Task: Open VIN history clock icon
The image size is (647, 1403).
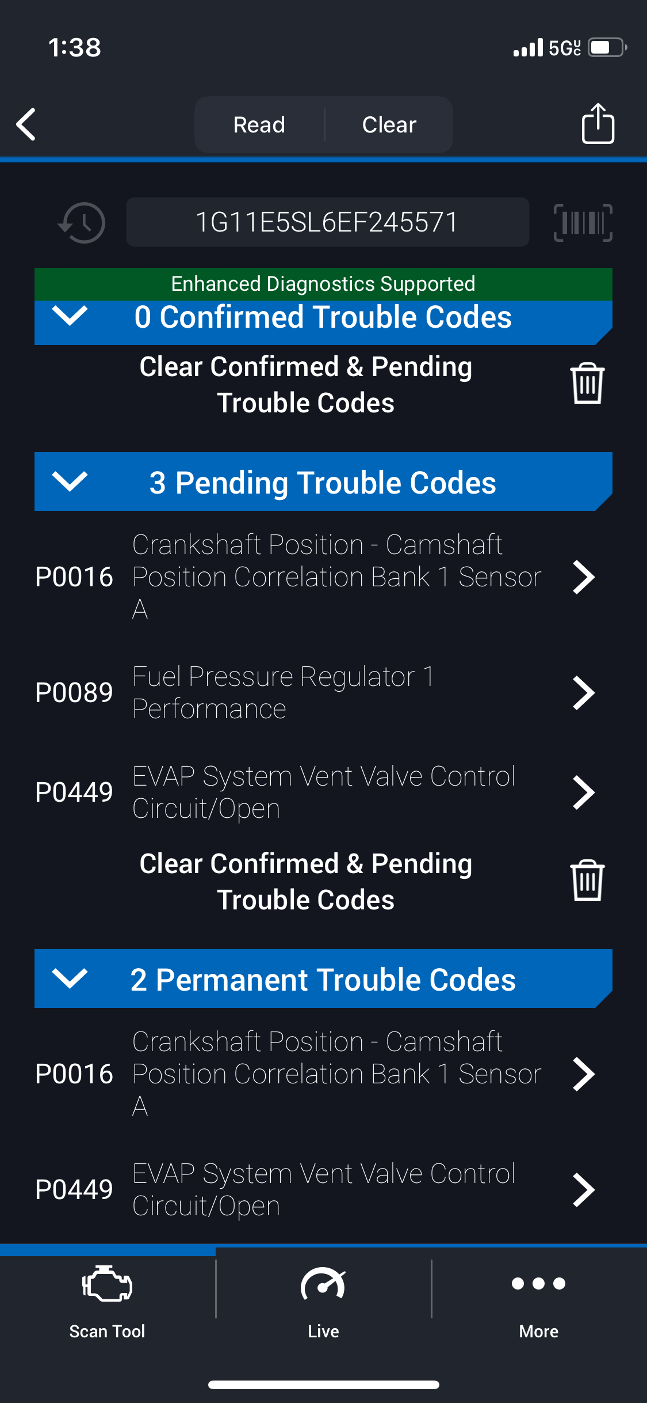Action: pos(82,223)
